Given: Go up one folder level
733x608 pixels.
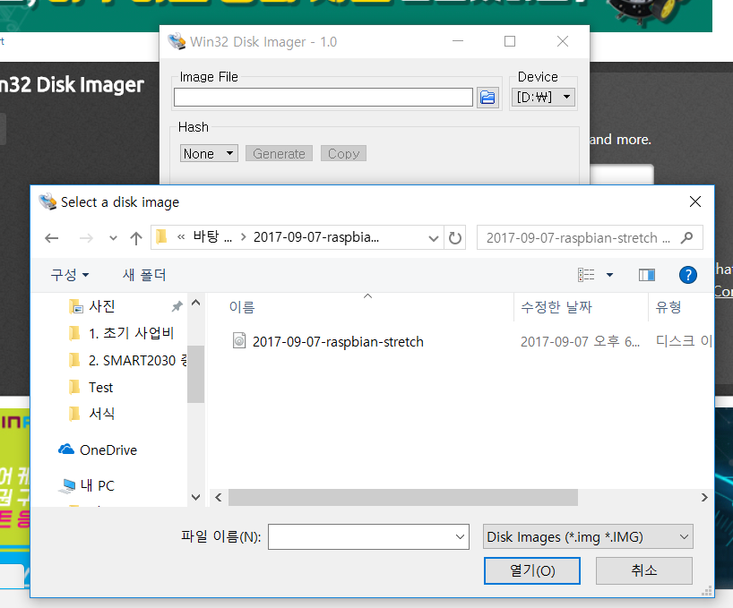Looking at the screenshot, I should [x=136, y=238].
